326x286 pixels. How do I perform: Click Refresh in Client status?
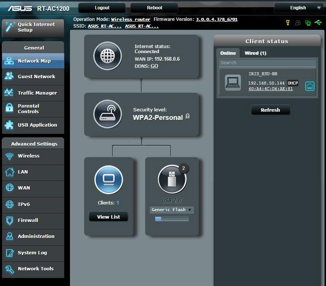point(271,110)
